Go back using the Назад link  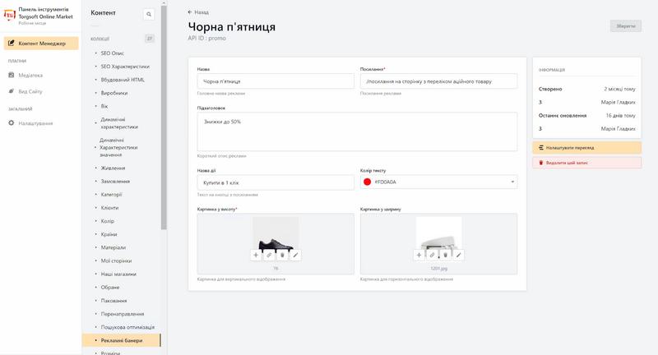click(x=198, y=12)
